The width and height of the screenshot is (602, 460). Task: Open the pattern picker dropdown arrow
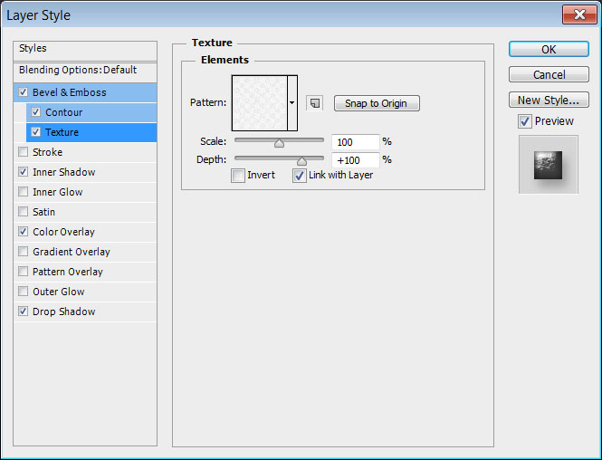point(292,103)
